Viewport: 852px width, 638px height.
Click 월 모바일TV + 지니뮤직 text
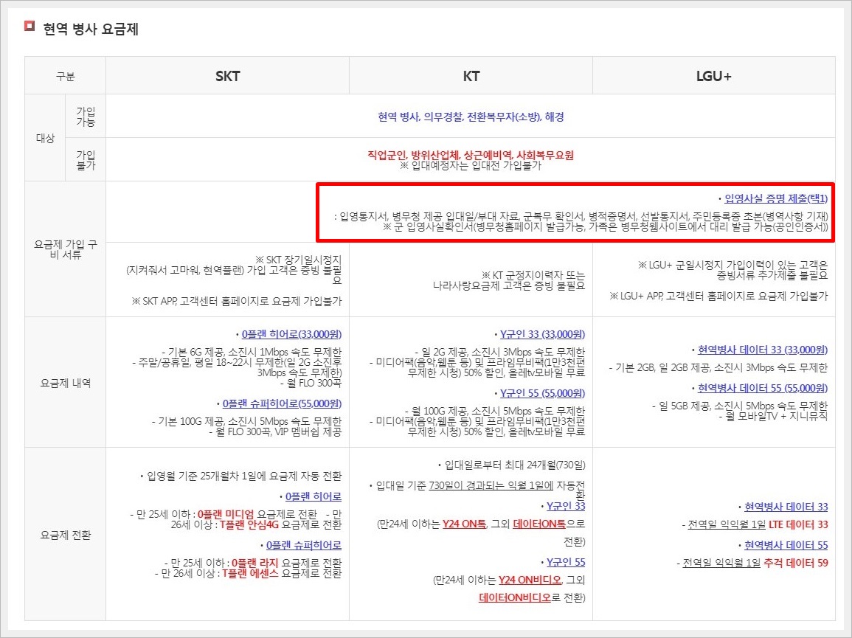point(773,416)
